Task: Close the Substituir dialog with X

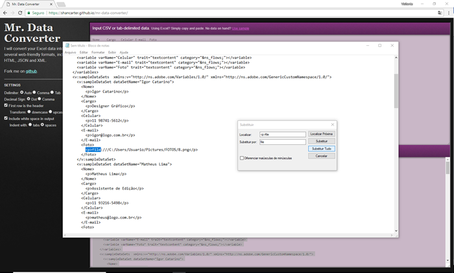Action: [x=332, y=124]
